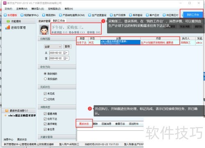The image size is (205, 148).
Task: Click the 执行人 column header
Action: (x=186, y=38)
